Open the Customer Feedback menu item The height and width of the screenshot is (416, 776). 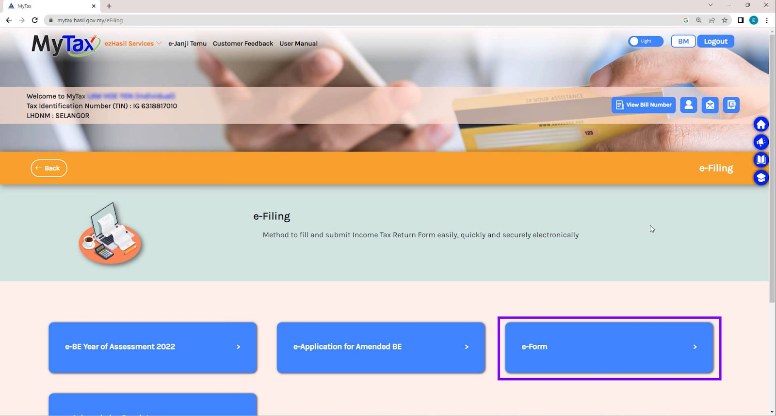point(243,44)
